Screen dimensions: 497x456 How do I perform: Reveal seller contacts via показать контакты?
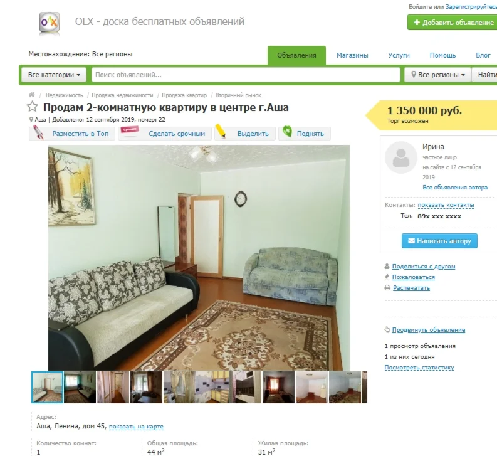pos(446,205)
